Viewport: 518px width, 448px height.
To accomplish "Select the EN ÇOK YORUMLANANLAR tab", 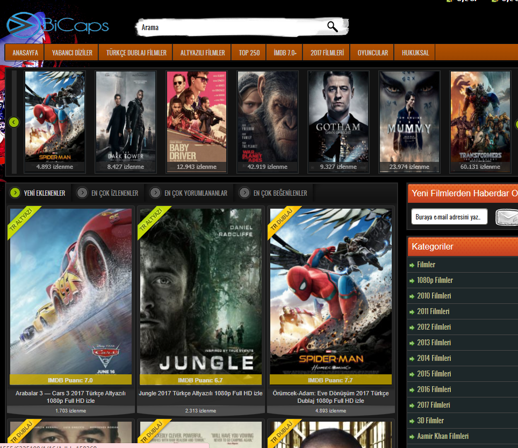I will [196, 193].
